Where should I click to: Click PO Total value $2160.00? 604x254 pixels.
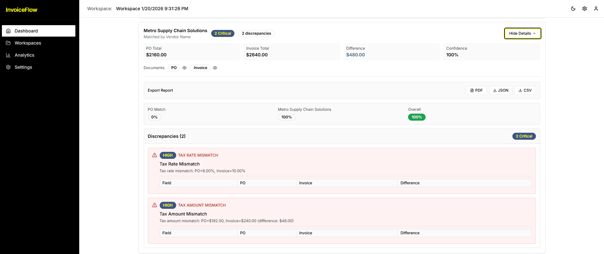pyautogui.click(x=156, y=55)
